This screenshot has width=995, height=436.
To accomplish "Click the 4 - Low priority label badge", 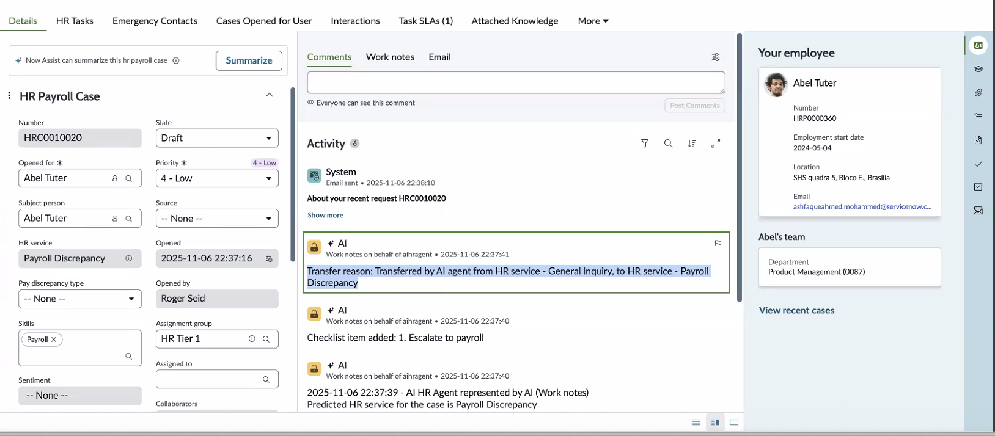I will (264, 163).
